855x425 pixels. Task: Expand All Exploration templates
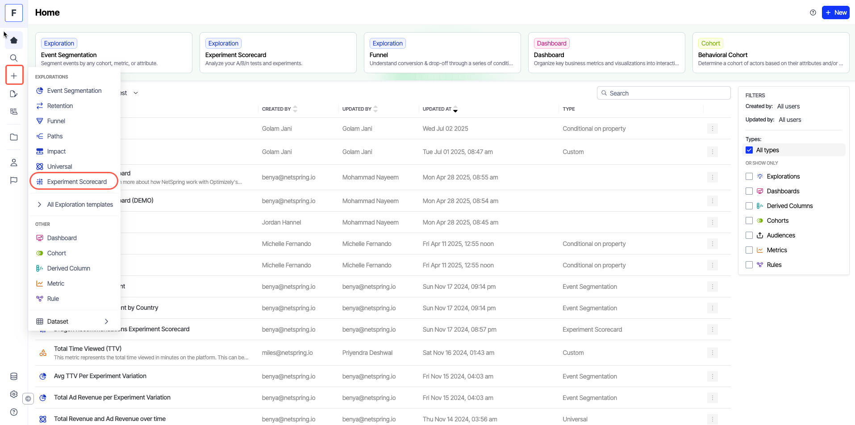click(x=74, y=204)
